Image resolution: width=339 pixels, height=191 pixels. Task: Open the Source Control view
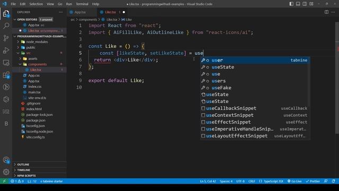click(x=6, y=38)
